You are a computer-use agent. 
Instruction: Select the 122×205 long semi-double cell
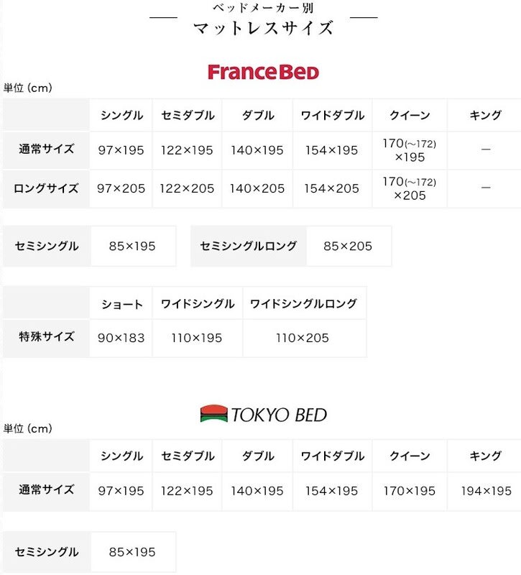(187, 188)
